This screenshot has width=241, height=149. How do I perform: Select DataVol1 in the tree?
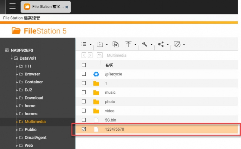click(x=28, y=58)
